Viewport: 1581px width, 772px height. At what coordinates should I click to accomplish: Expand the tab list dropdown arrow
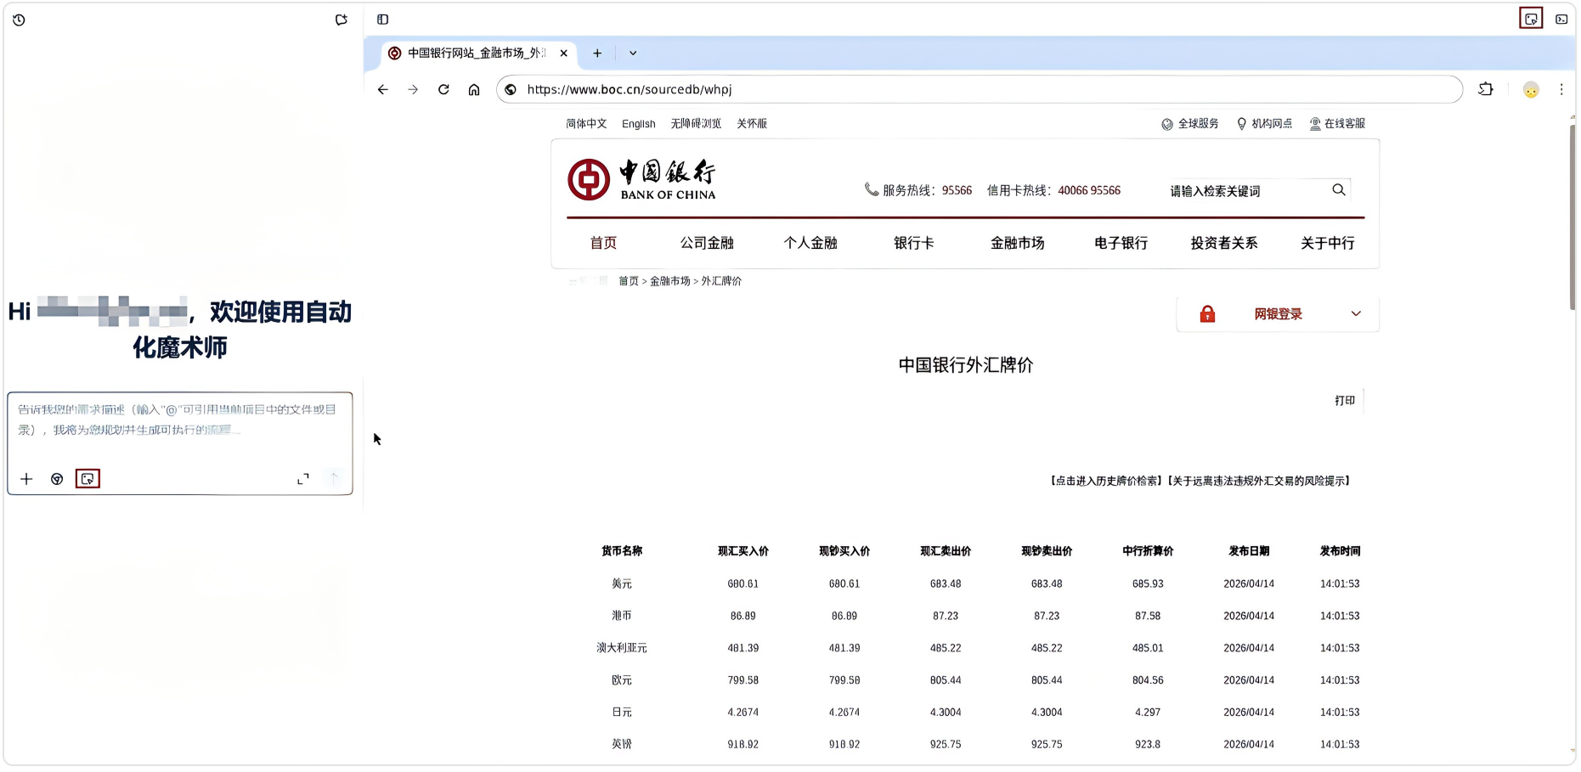pyautogui.click(x=633, y=53)
